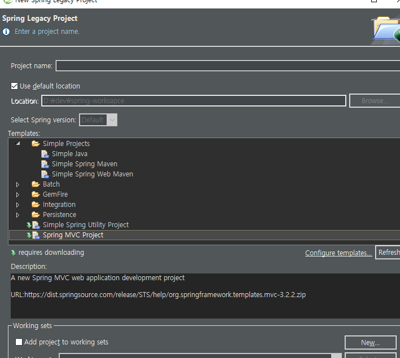Toggle the Use default location checkbox
The width and height of the screenshot is (400, 358).
pyautogui.click(x=14, y=86)
